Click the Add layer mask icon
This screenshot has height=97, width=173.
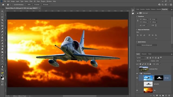157,96
